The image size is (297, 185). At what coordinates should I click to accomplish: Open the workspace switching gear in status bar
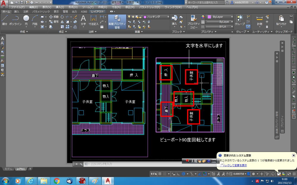(253, 174)
